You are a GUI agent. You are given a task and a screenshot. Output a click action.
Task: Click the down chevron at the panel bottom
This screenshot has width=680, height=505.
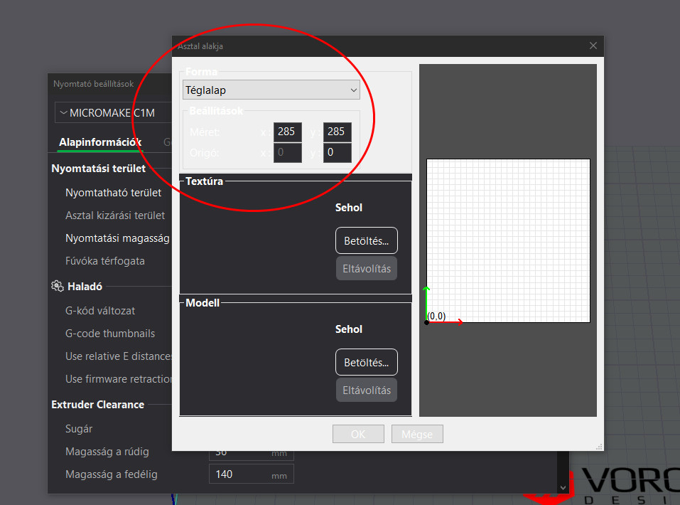coord(563,487)
